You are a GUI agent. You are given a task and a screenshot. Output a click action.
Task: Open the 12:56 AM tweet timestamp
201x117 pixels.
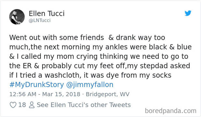coord(23,94)
